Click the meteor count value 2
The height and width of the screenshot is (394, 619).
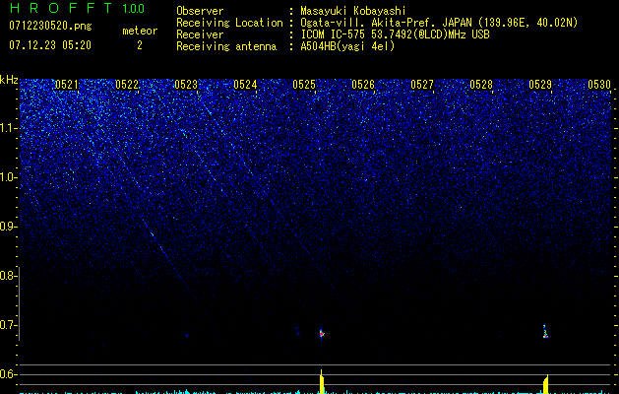[140, 45]
